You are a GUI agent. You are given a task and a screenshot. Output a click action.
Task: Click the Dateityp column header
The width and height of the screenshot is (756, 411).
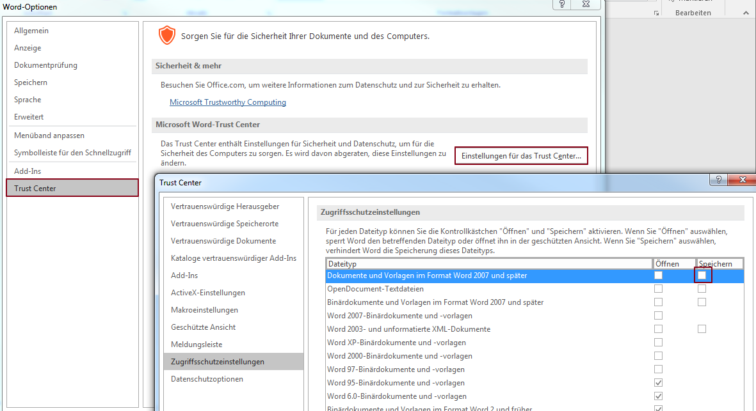point(489,264)
